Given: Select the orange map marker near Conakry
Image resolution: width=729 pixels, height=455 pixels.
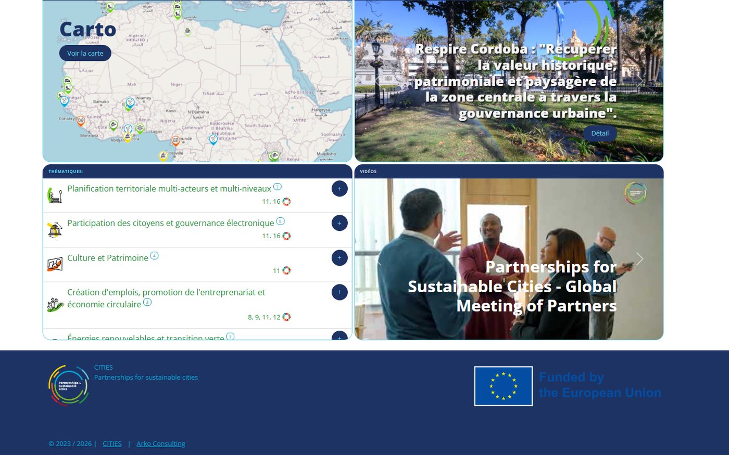Looking at the screenshot, I should [x=81, y=121].
